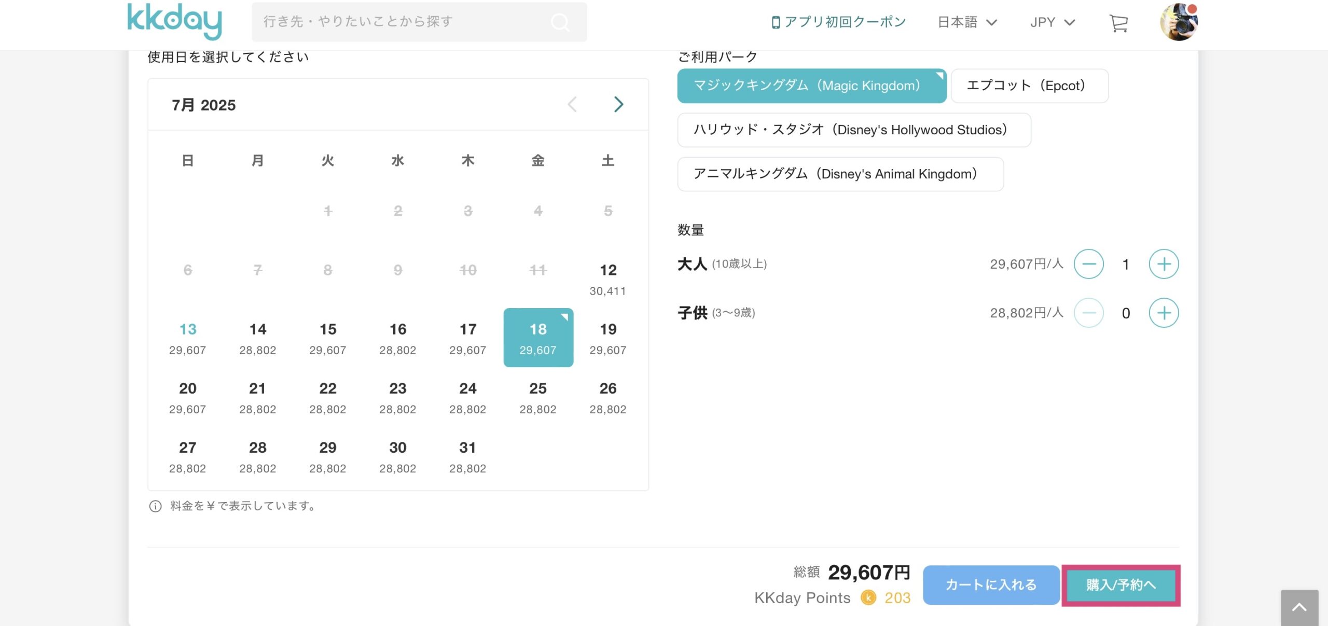Select July 23 on calendar

[398, 397]
